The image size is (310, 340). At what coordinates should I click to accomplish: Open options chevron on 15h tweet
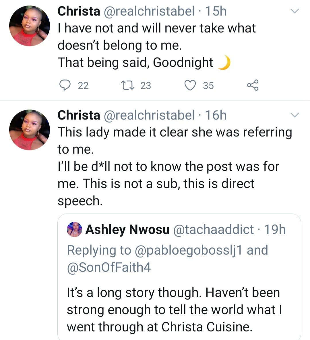(295, 11)
